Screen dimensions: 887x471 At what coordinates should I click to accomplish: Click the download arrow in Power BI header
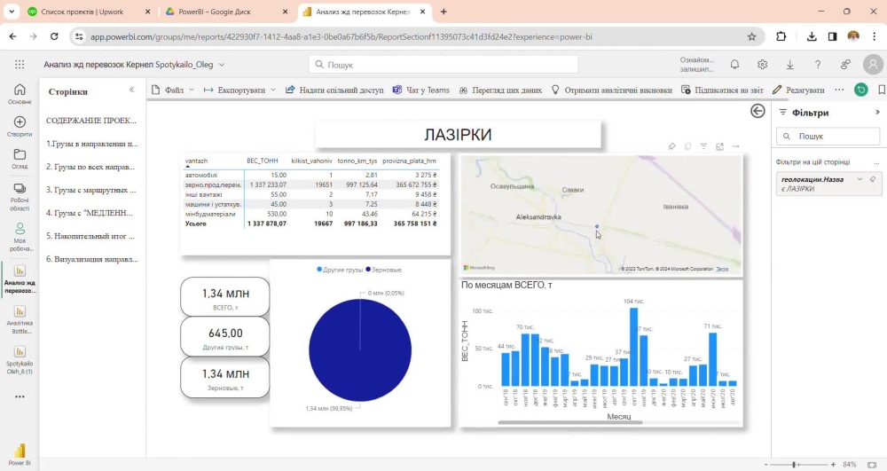(x=789, y=65)
